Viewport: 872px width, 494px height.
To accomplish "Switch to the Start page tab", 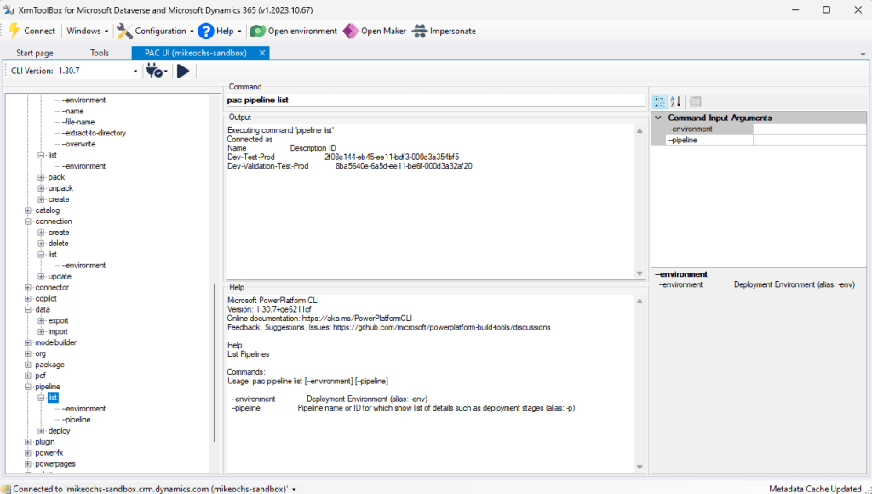I will [34, 53].
